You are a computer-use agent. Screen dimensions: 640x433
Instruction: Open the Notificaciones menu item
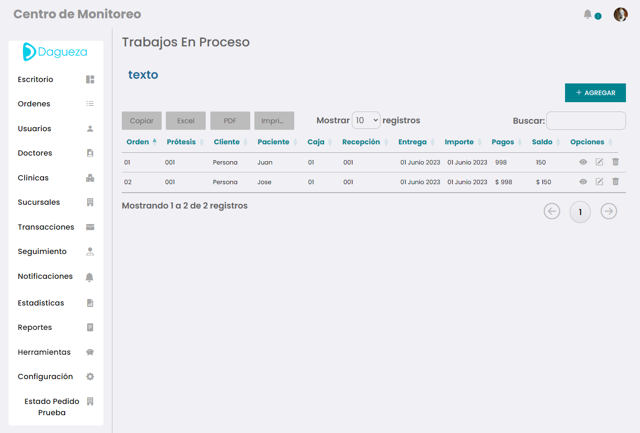click(x=45, y=276)
